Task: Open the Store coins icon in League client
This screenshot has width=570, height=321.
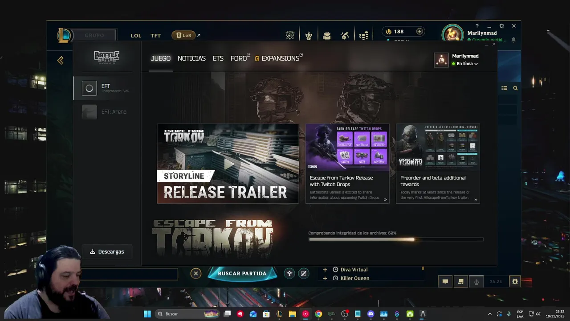Action: pos(364,35)
